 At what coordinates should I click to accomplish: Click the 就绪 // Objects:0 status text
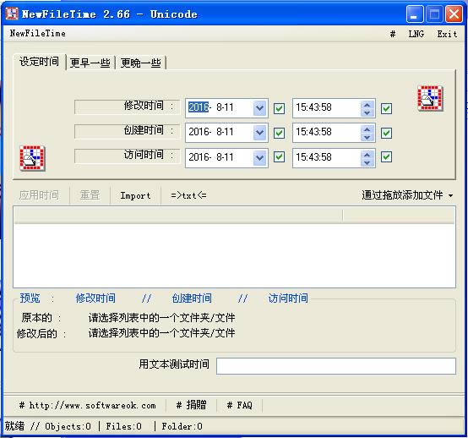(48, 426)
